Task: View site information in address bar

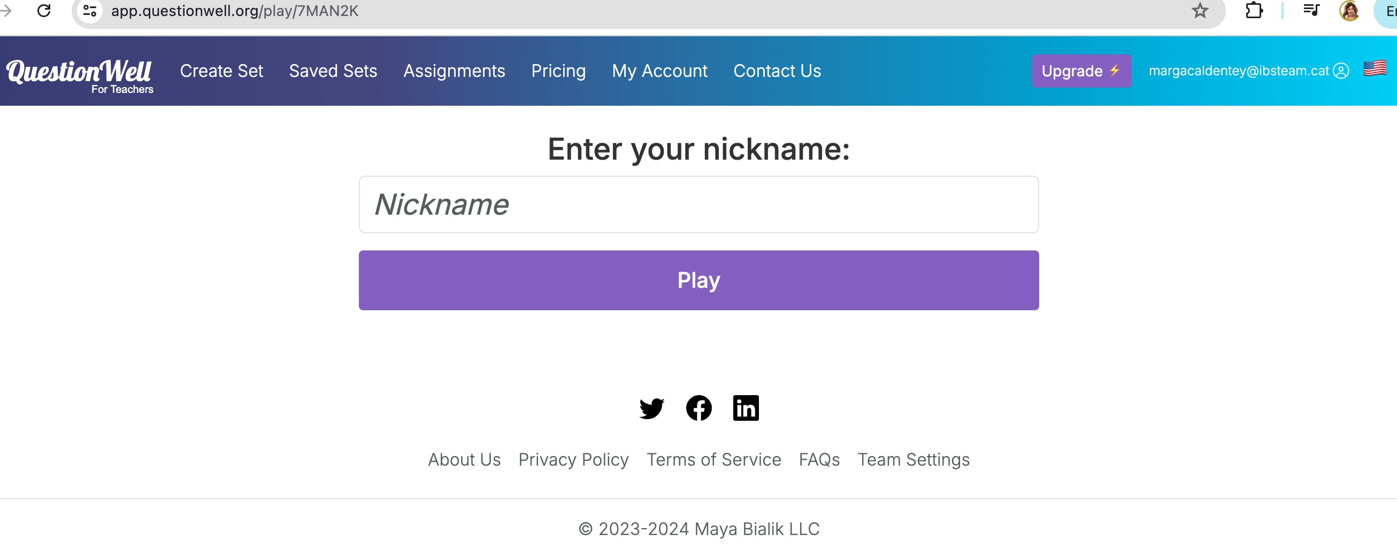Action: click(90, 10)
